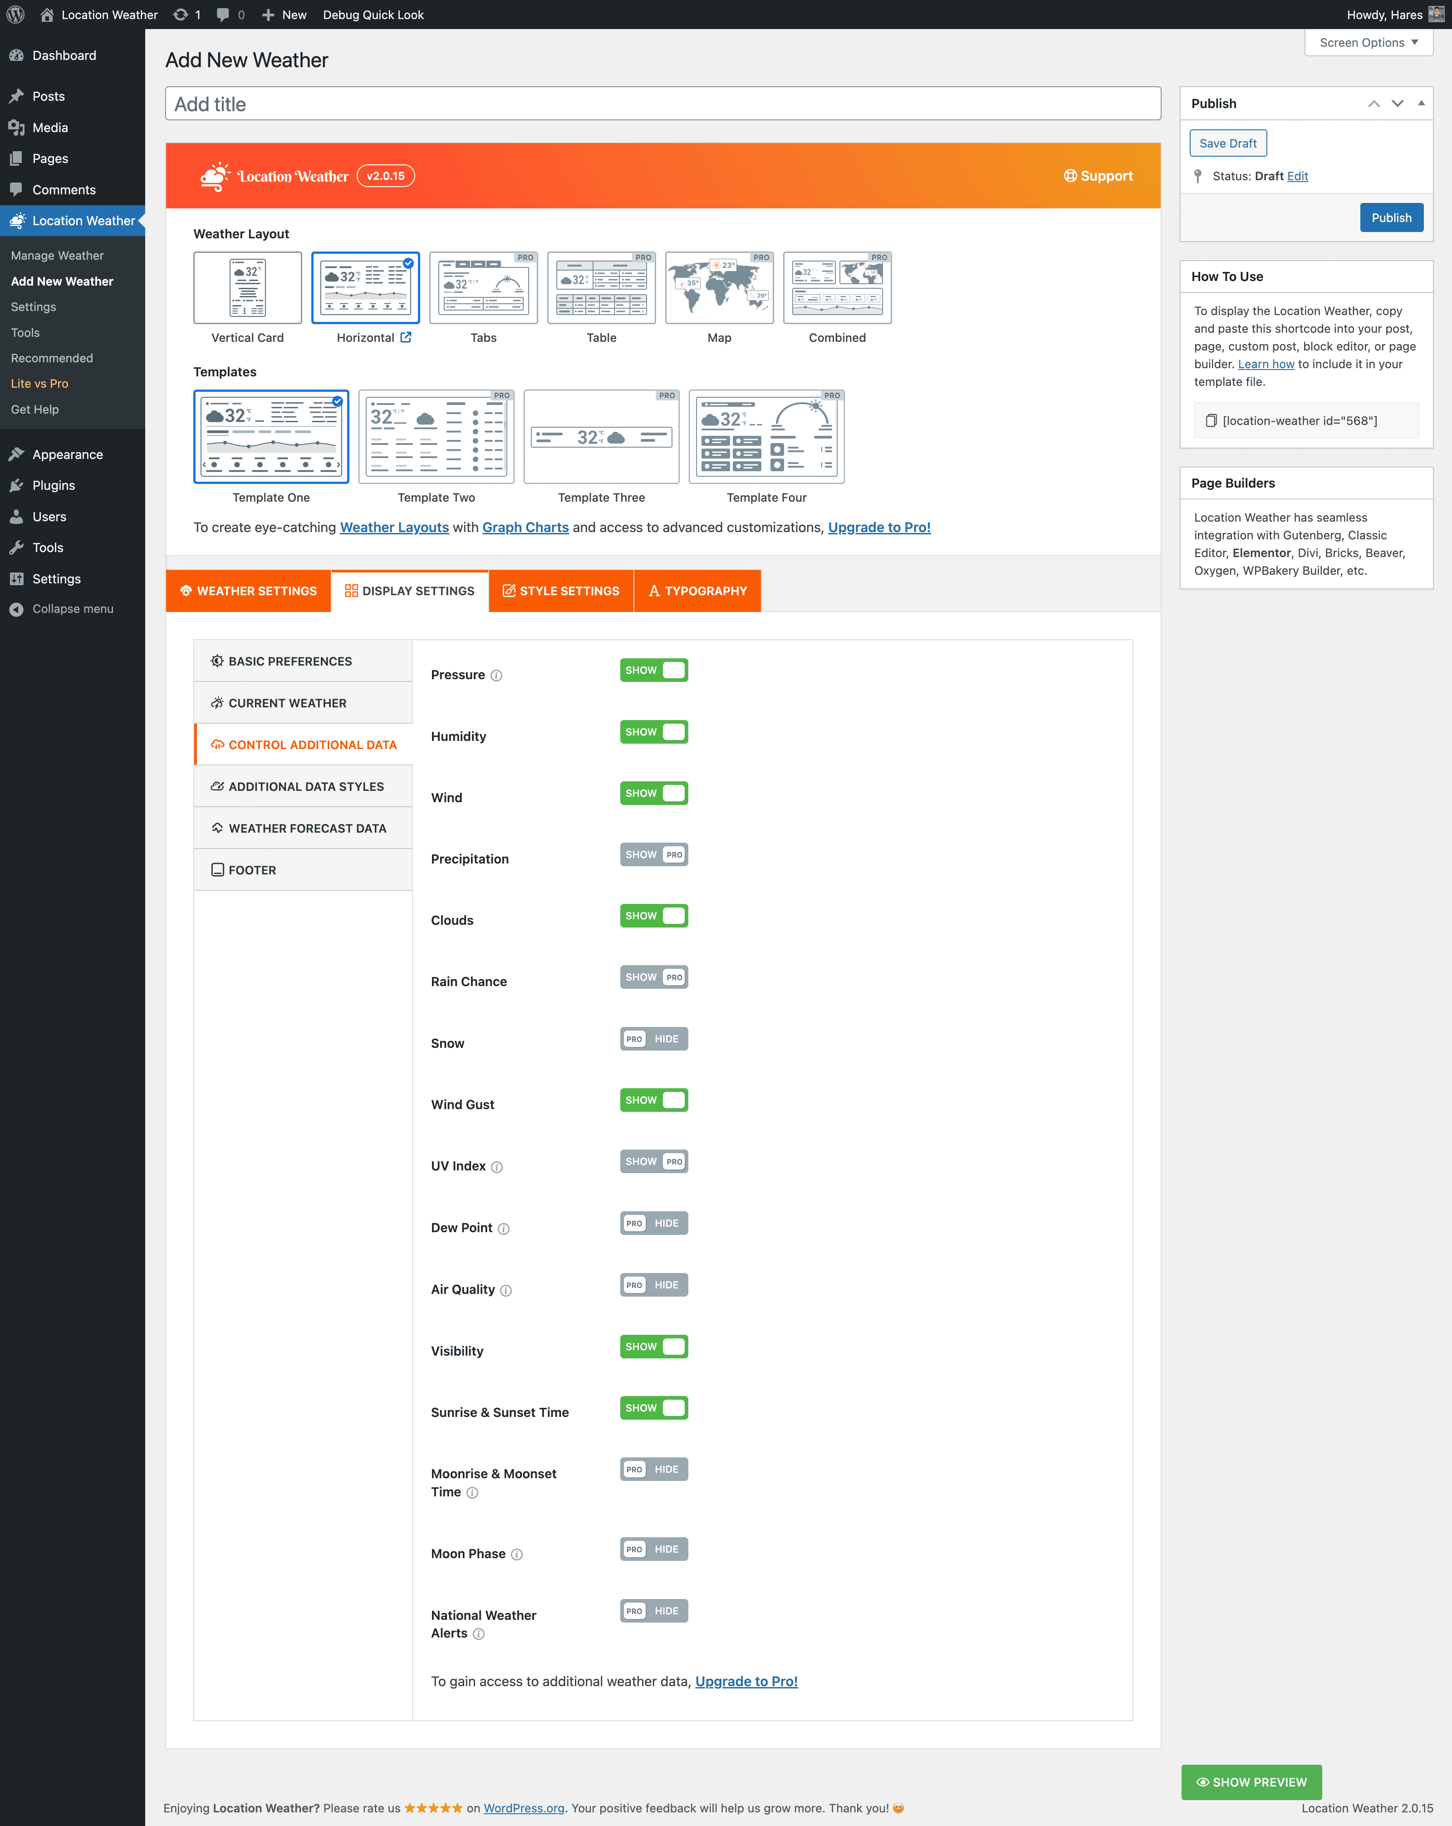Click the Add title input field

coord(662,104)
